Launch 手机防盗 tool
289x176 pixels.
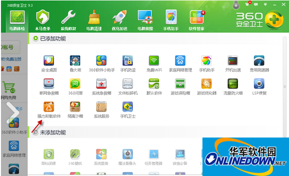click(128, 63)
